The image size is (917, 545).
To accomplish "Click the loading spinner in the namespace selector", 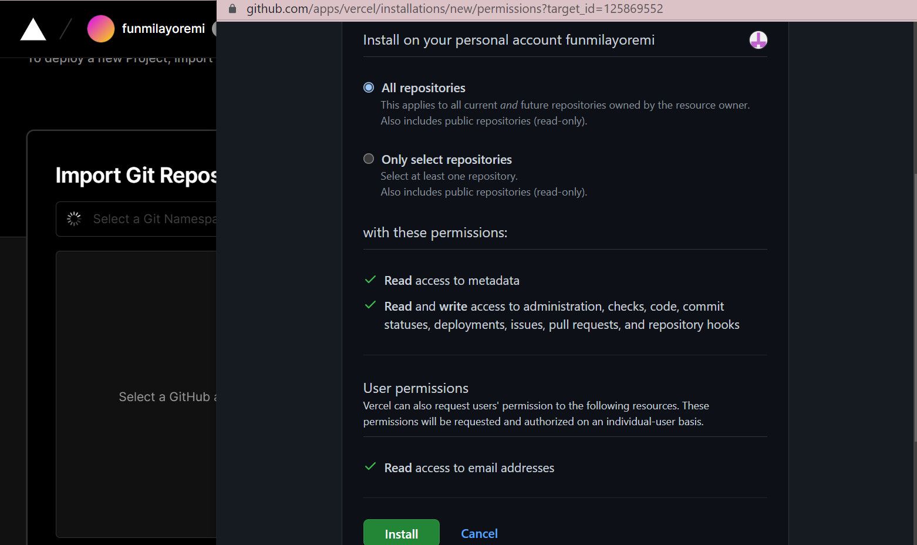I will [x=74, y=218].
